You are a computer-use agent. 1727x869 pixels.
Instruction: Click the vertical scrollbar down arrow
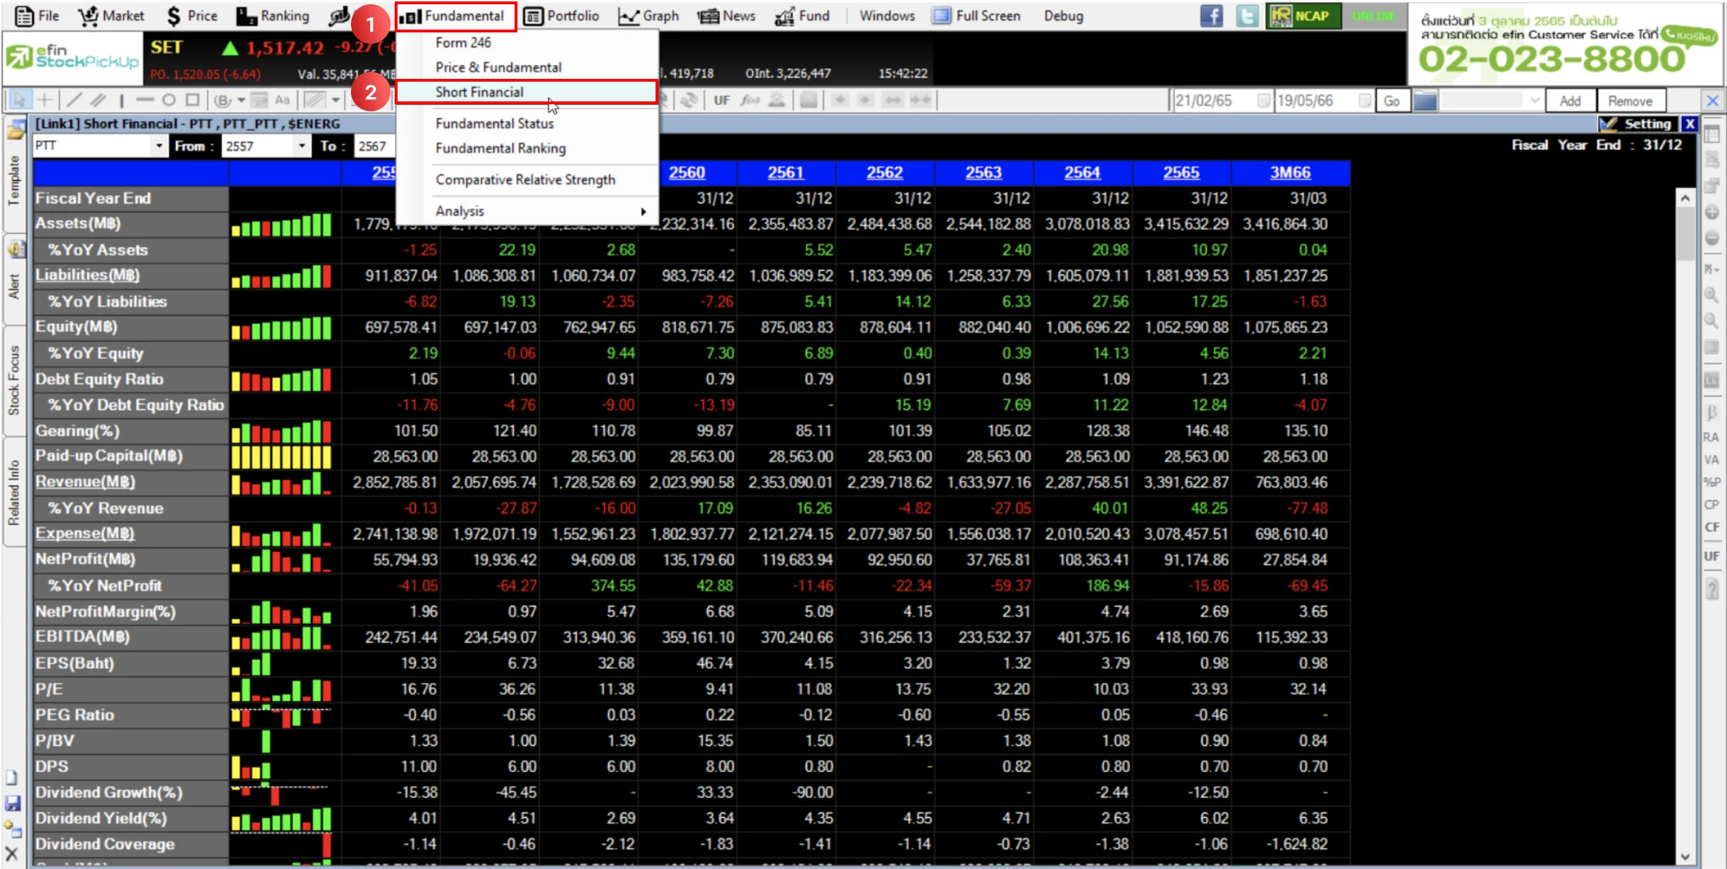(x=1685, y=856)
